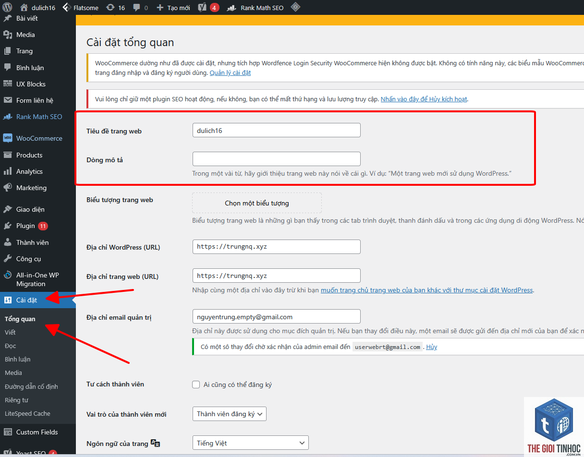Open Yoast icon with 4 notifications

[x=202, y=8]
